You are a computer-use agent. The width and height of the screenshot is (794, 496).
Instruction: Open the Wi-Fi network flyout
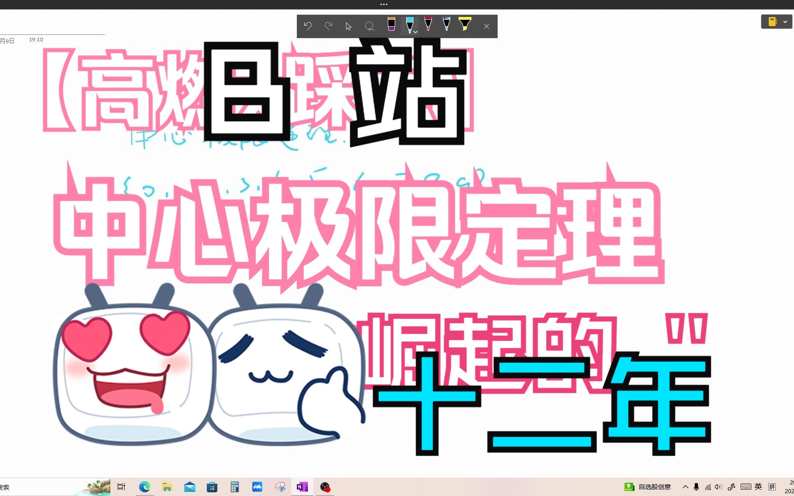(708, 487)
